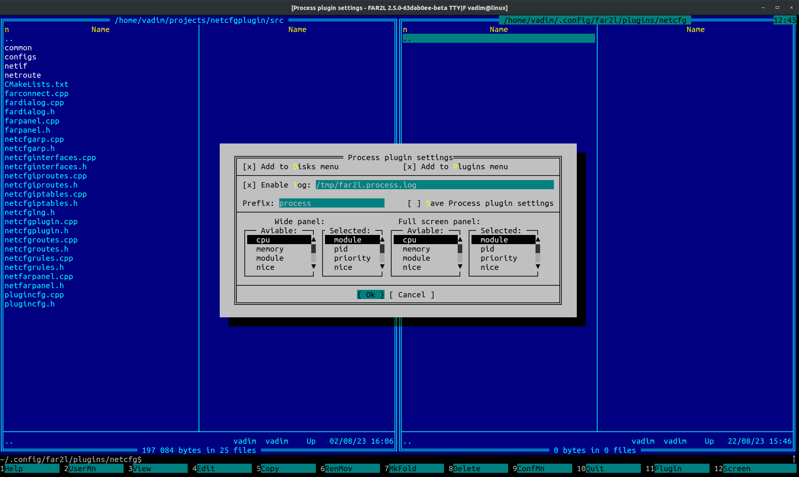Image resolution: width=799 pixels, height=477 pixels.
Task: Click the Ok button
Action: [x=370, y=295]
